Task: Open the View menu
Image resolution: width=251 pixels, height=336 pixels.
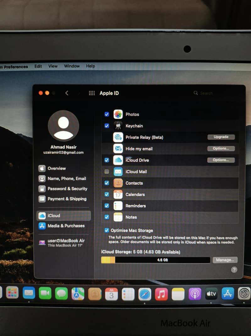Action: coord(53,66)
